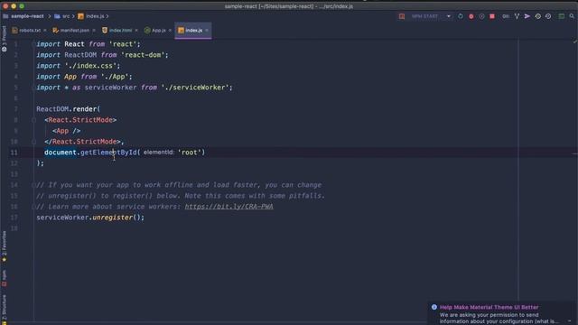Click 'Help Make Material Theme UI Better' notification title

pos(489,307)
